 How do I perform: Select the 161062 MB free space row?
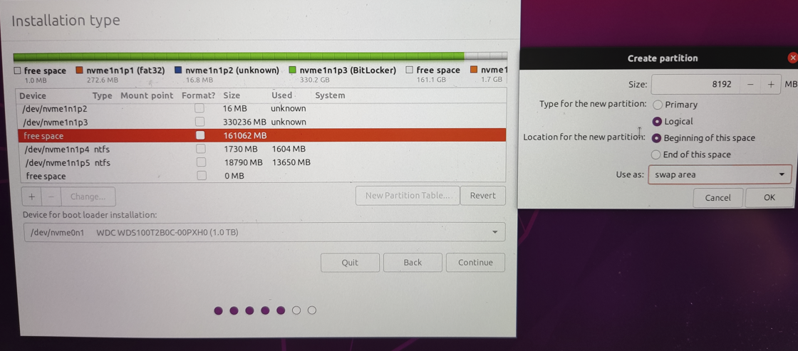262,135
